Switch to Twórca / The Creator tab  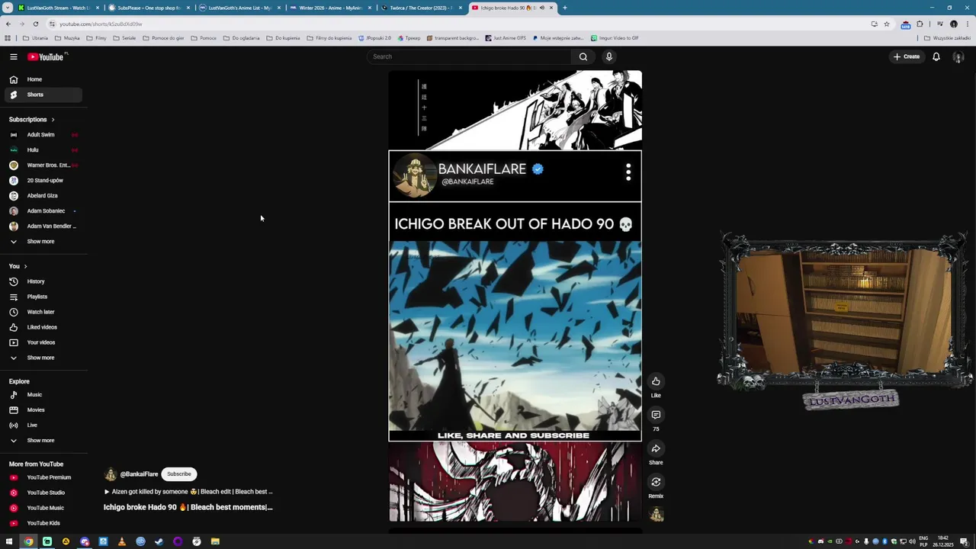(421, 8)
